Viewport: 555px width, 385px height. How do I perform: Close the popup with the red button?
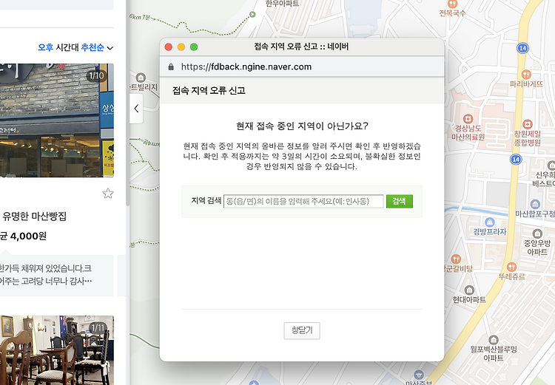point(169,47)
